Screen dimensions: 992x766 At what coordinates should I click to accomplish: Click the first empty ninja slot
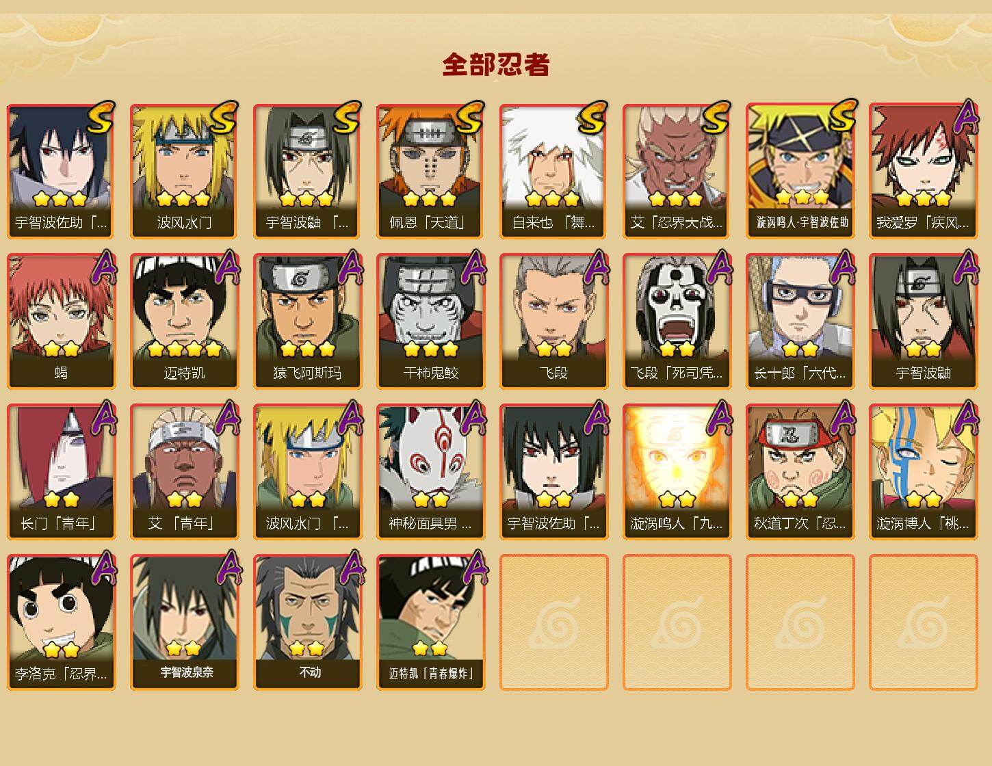click(553, 622)
